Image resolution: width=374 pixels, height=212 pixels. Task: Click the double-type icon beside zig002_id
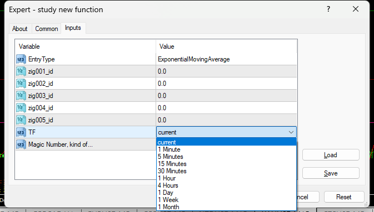click(x=21, y=84)
